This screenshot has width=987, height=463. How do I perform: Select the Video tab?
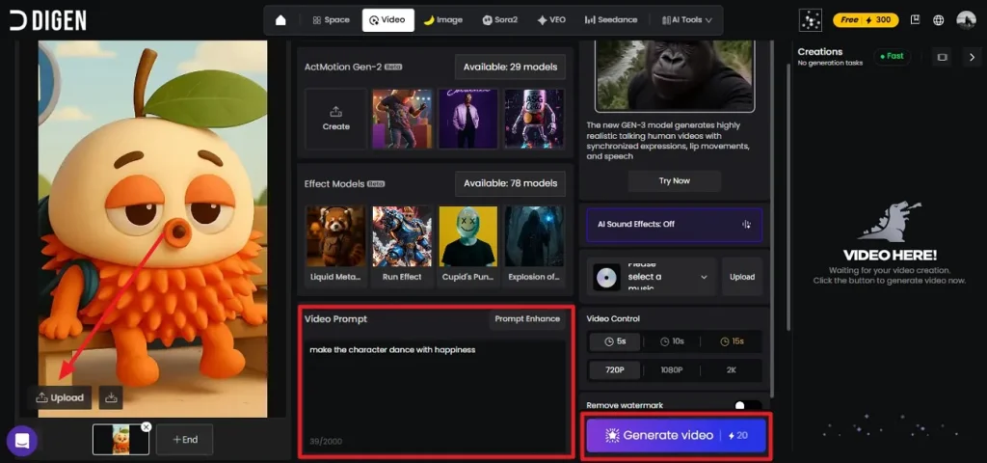point(387,20)
